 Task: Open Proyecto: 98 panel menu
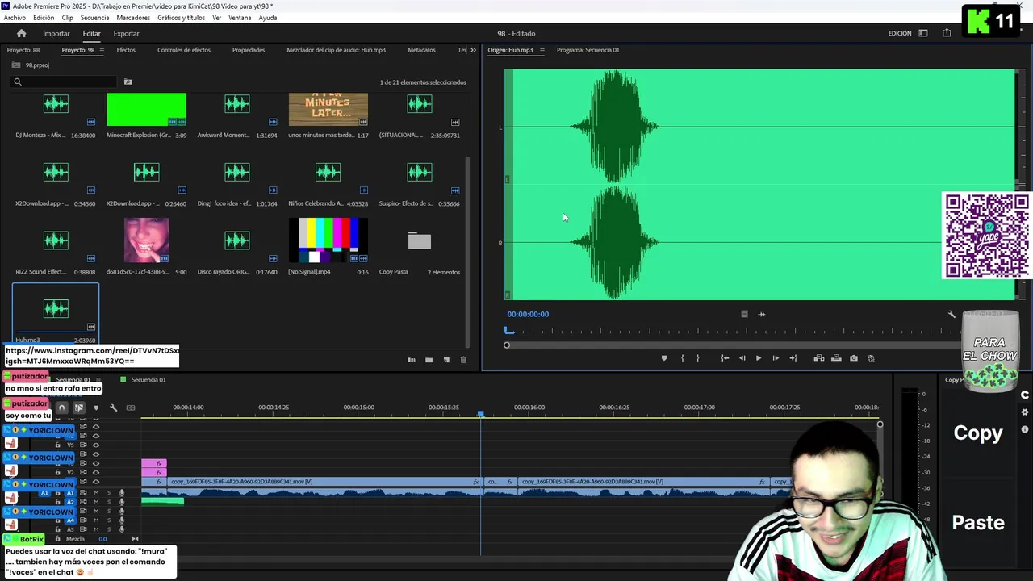click(102, 50)
